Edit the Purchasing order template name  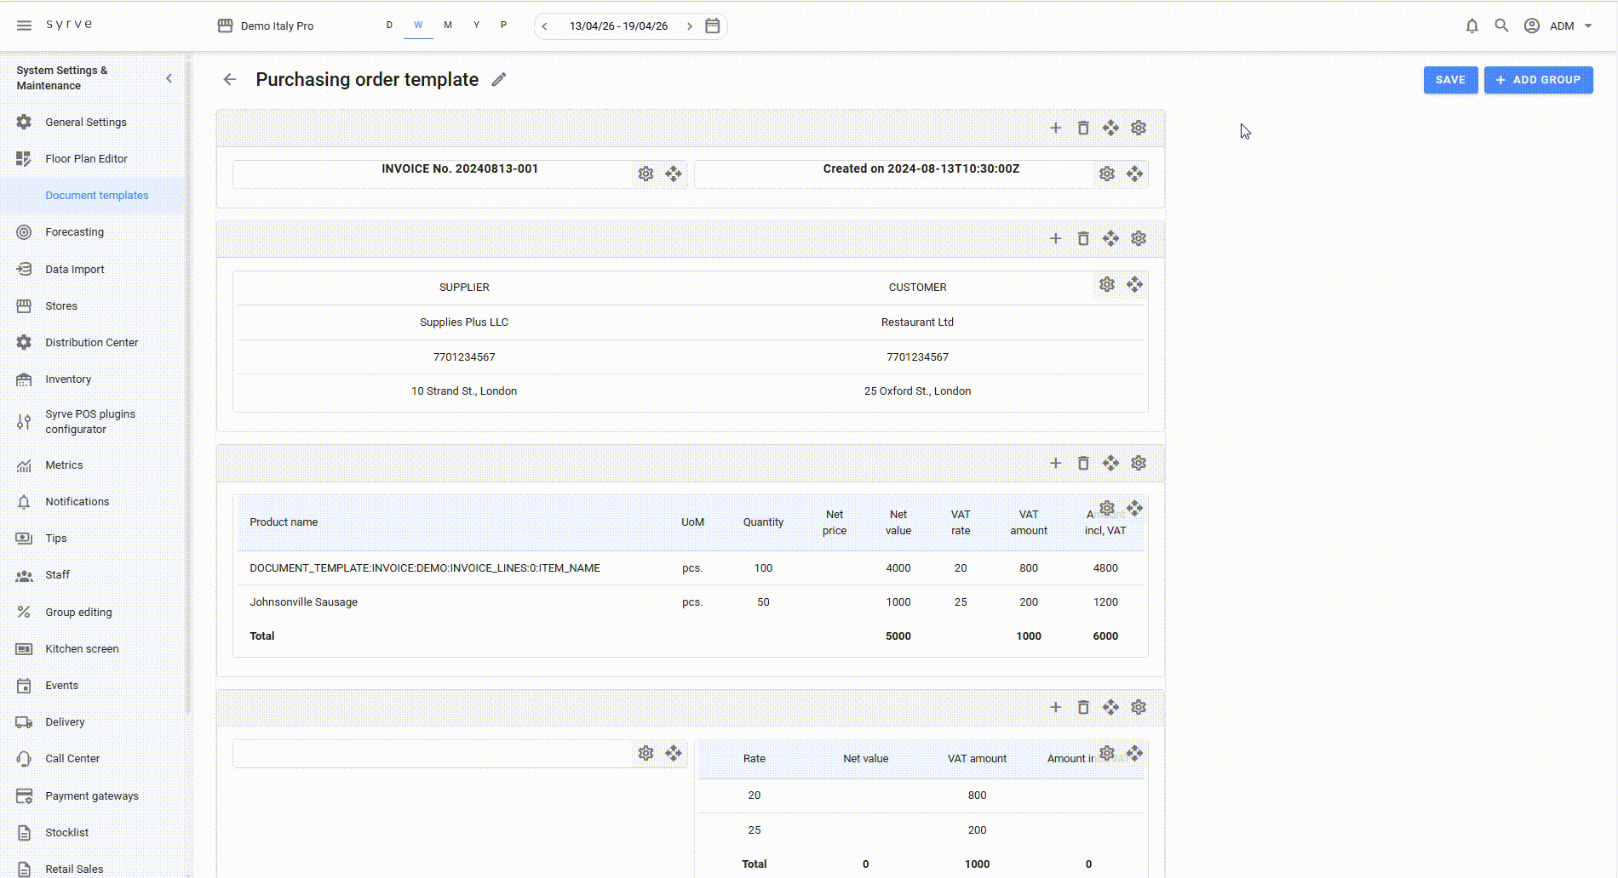click(x=499, y=79)
